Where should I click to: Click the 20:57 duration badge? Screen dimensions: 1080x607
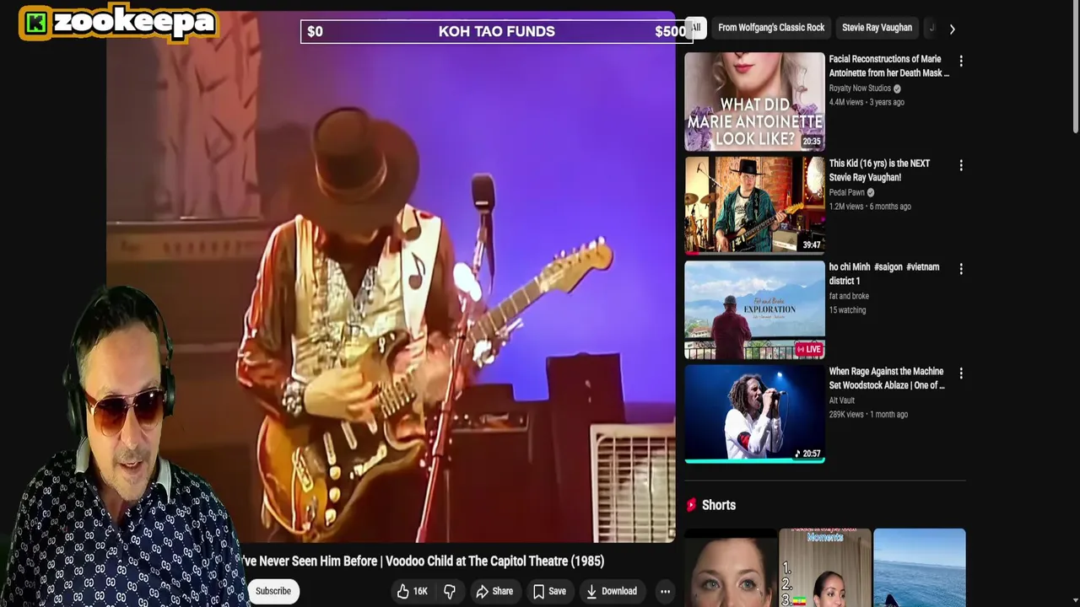pos(808,454)
